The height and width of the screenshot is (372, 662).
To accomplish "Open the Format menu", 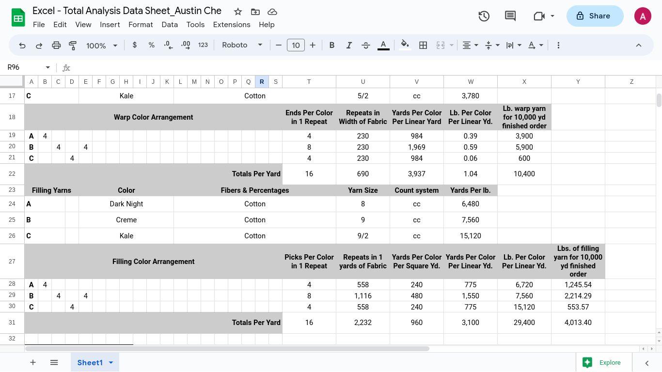I will (141, 25).
